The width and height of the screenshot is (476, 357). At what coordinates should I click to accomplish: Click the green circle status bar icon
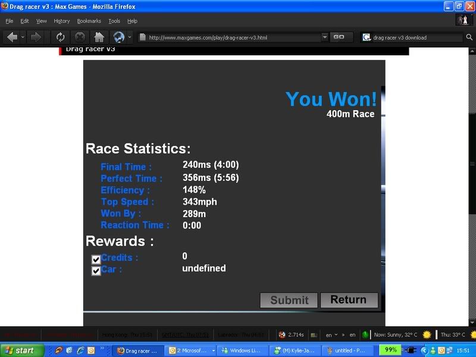point(365,334)
